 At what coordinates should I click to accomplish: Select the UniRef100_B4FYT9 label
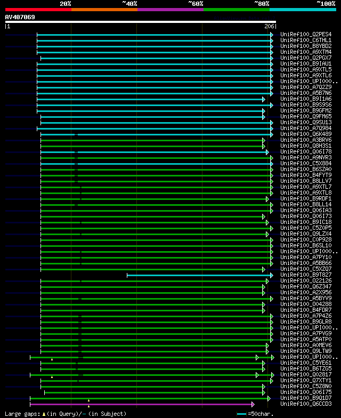tap(306, 175)
